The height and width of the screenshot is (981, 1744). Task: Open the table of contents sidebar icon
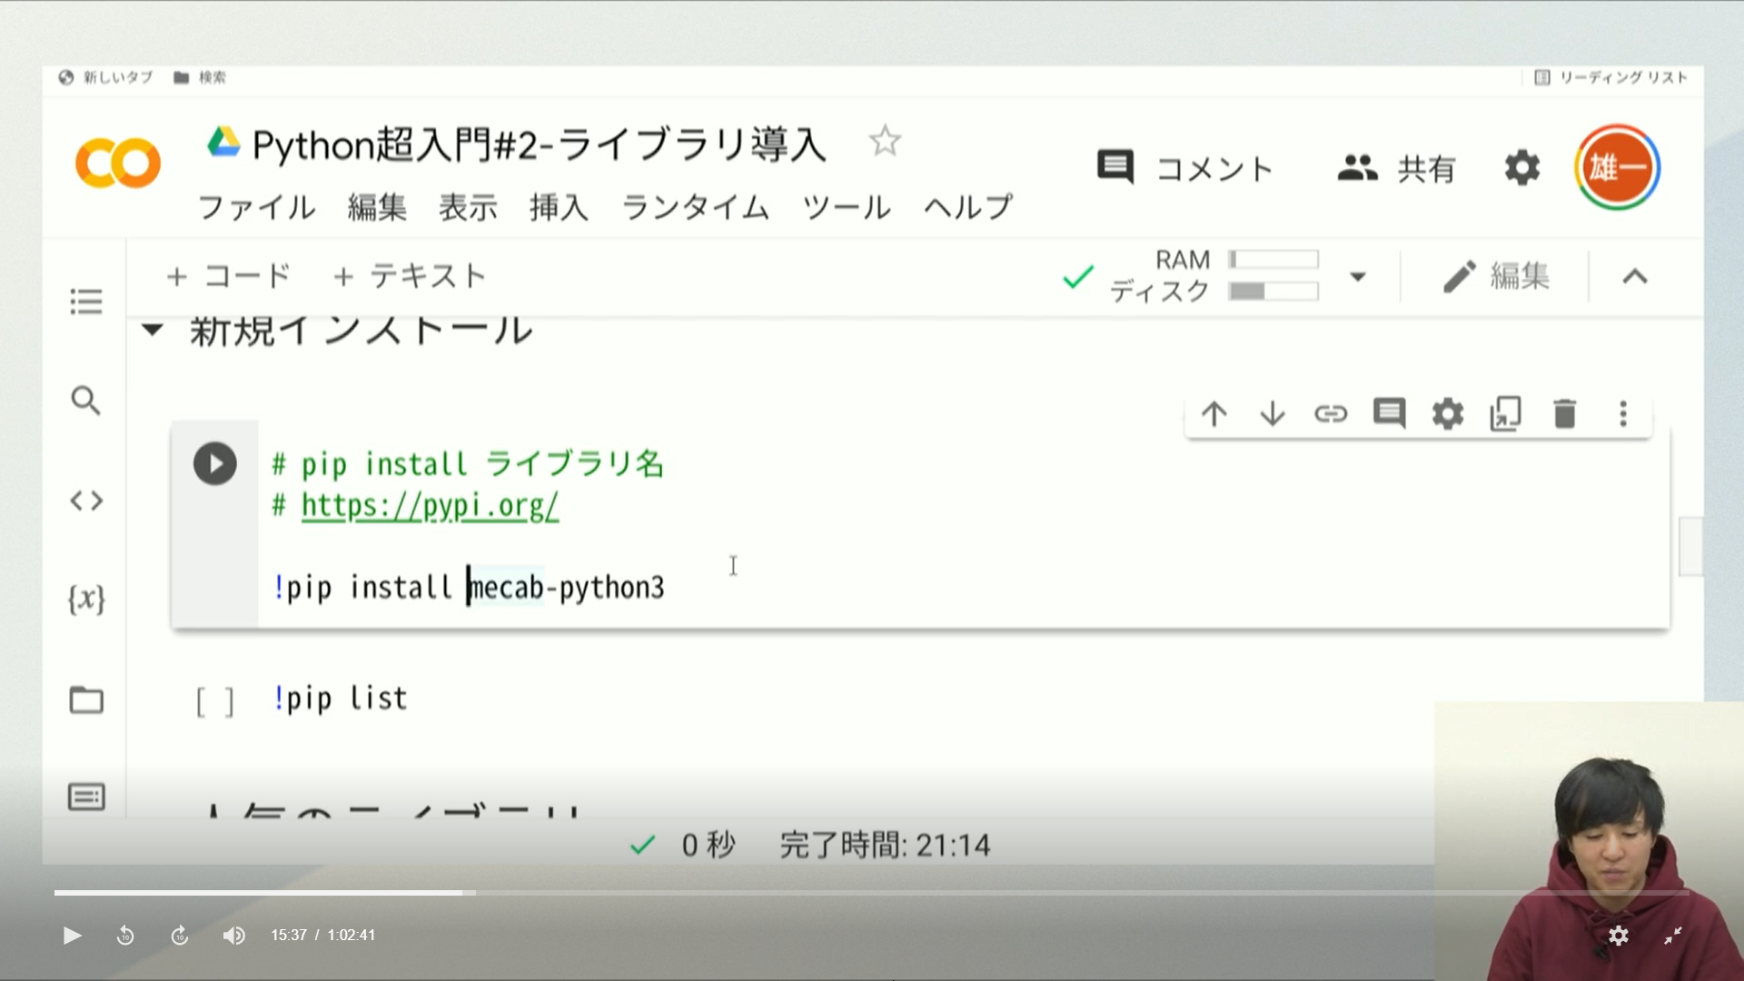click(x=86, y=302)
